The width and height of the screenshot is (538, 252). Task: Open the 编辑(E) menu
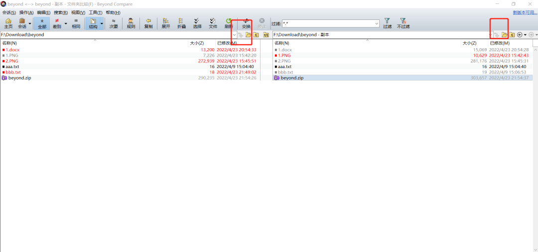click(43, 12)
